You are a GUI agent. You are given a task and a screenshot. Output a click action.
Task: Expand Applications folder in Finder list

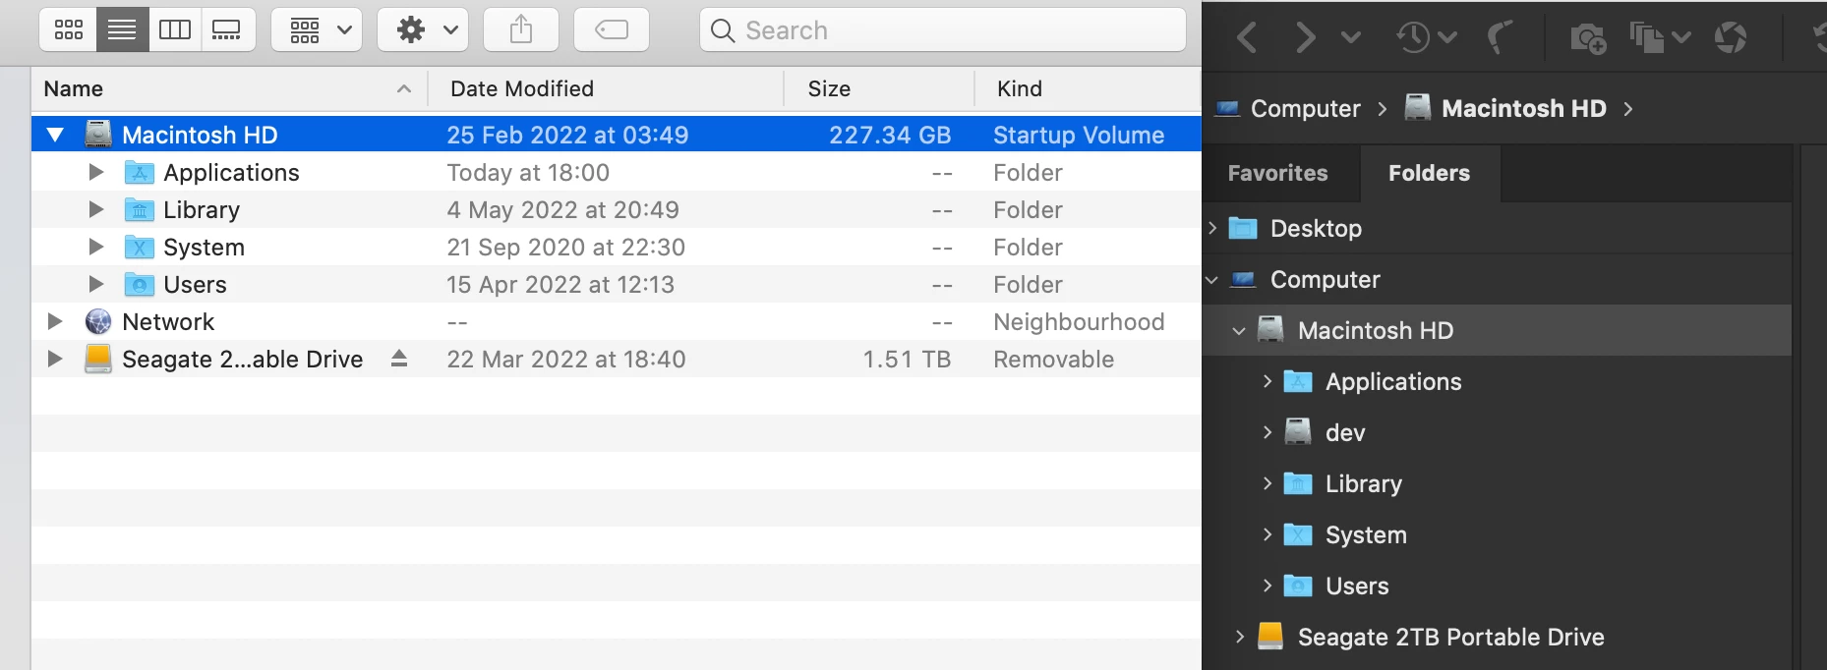point(96,172)
